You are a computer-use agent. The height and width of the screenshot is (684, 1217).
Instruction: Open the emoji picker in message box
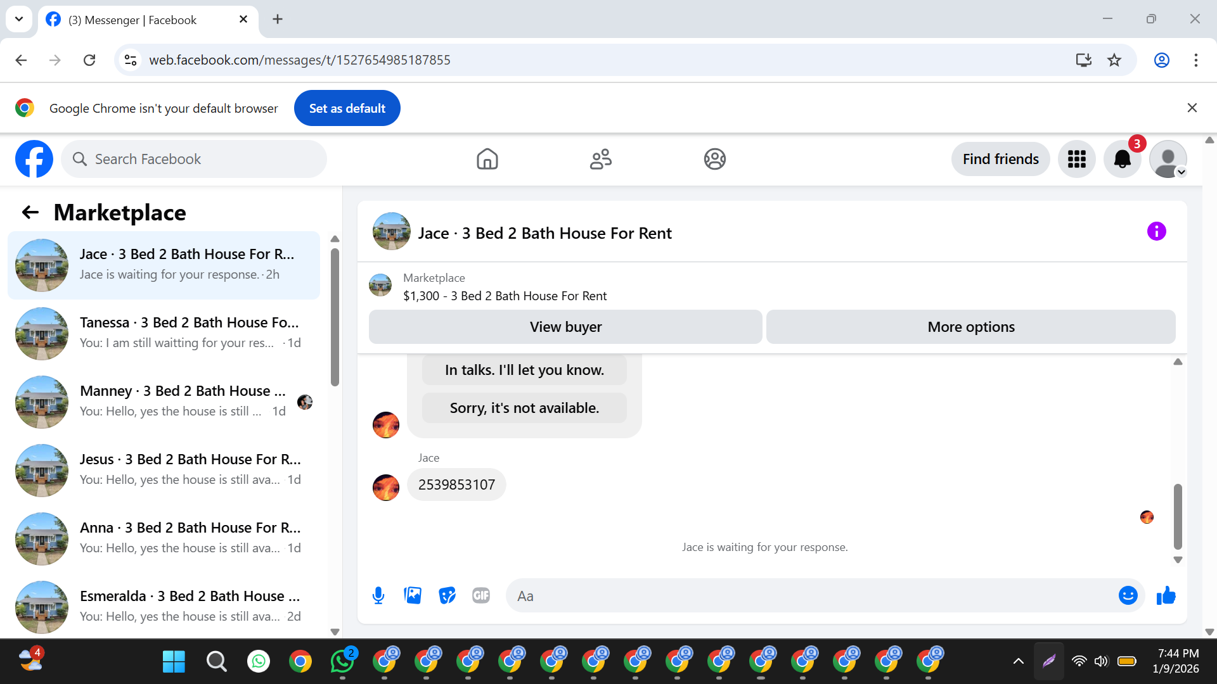1128,595
